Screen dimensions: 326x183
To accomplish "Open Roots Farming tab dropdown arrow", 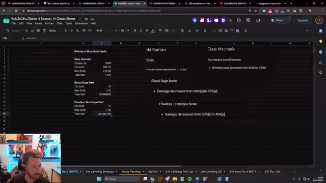I will coord(143,172).
